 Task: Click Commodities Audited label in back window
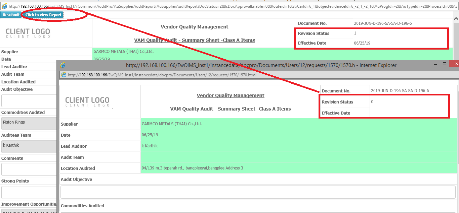[23, 112]
